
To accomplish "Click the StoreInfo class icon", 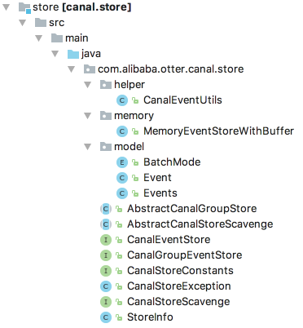I will 106,317.
